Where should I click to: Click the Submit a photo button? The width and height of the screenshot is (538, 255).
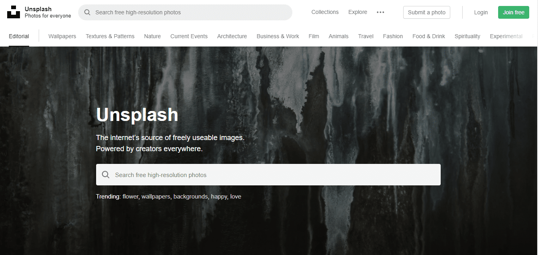point(427,12)
